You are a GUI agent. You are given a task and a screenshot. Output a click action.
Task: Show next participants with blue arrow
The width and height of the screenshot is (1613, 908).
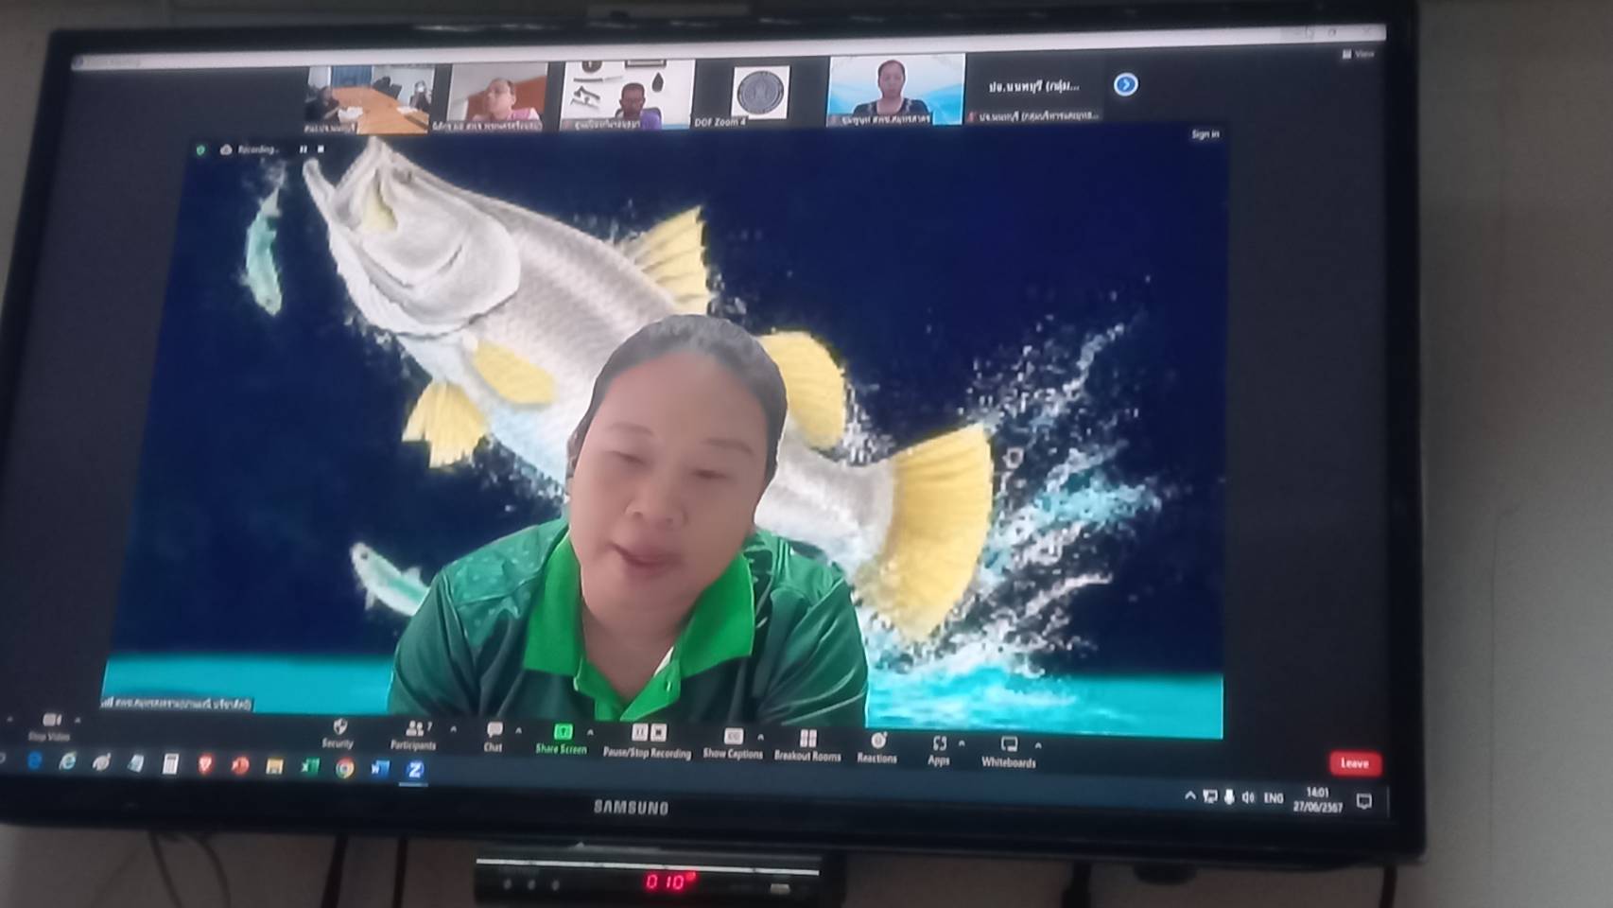pyautogui.click(x=1125, y=84)
